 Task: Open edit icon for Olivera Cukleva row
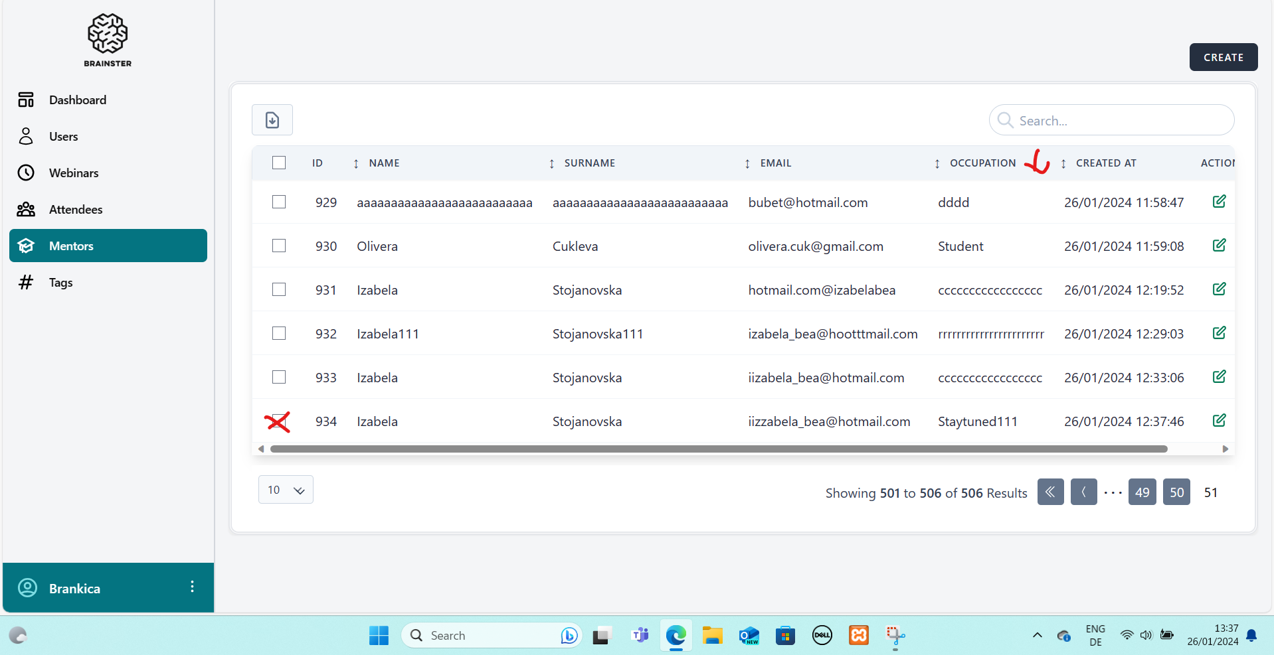[x=1219, y=246]
